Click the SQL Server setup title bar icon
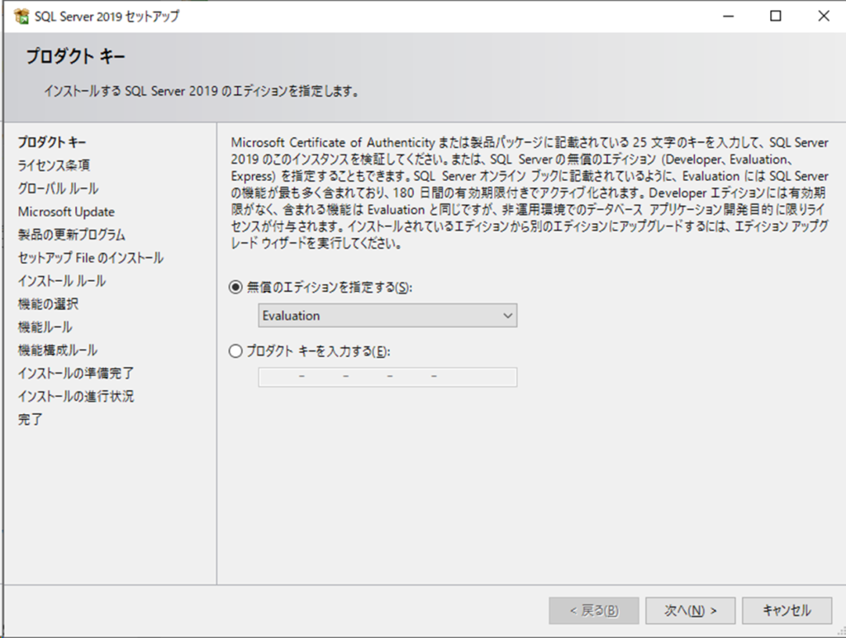This screenshot has height=638, width=846. [x=21, y=17]
